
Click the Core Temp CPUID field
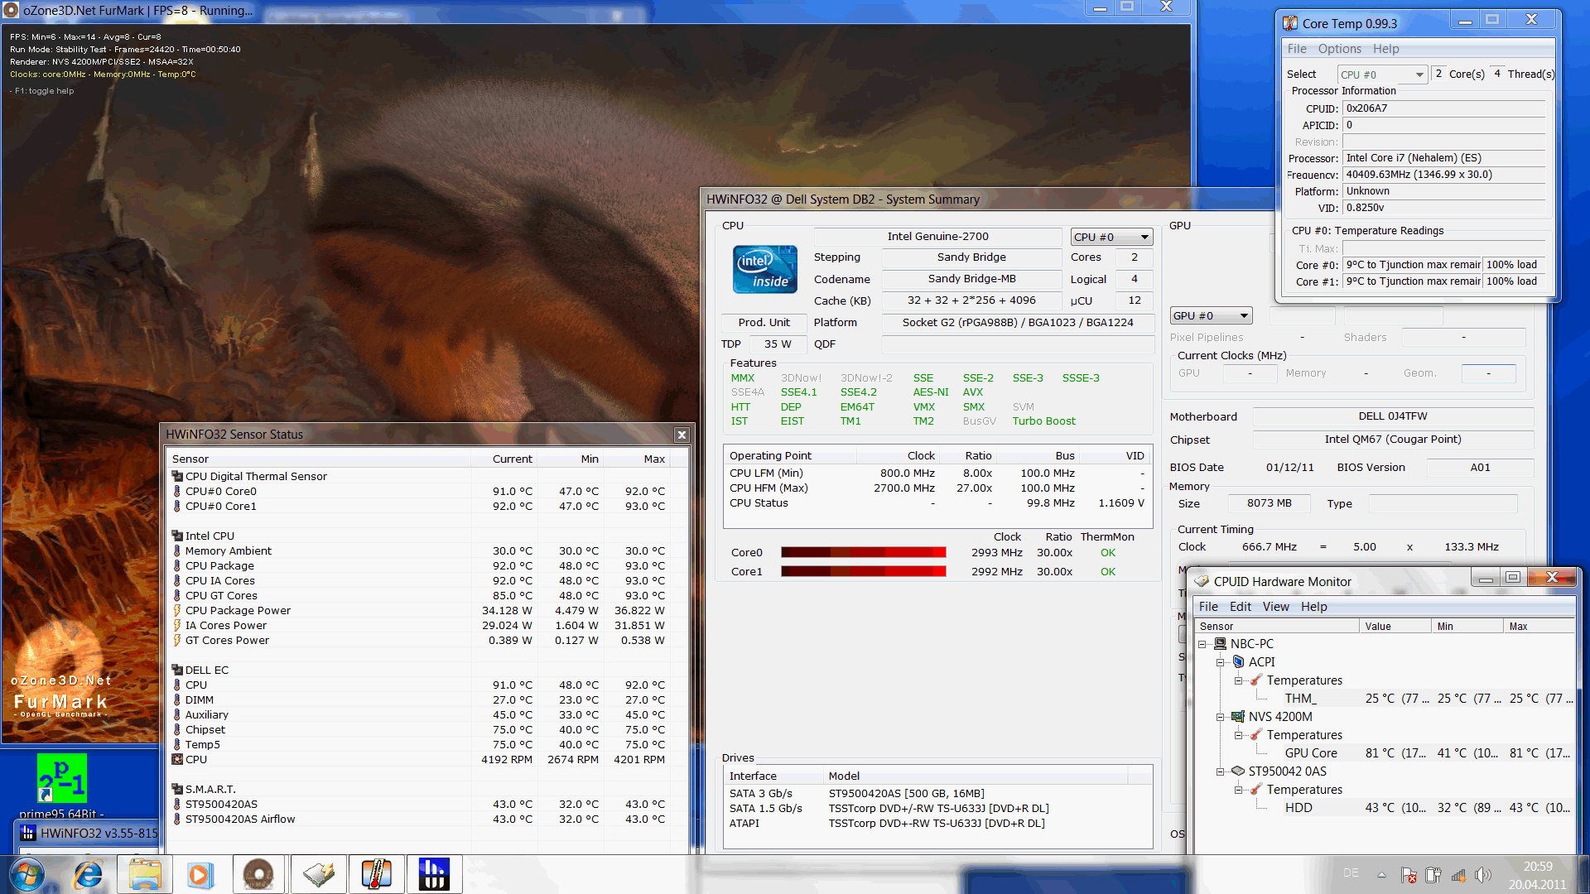point(1443,108)
